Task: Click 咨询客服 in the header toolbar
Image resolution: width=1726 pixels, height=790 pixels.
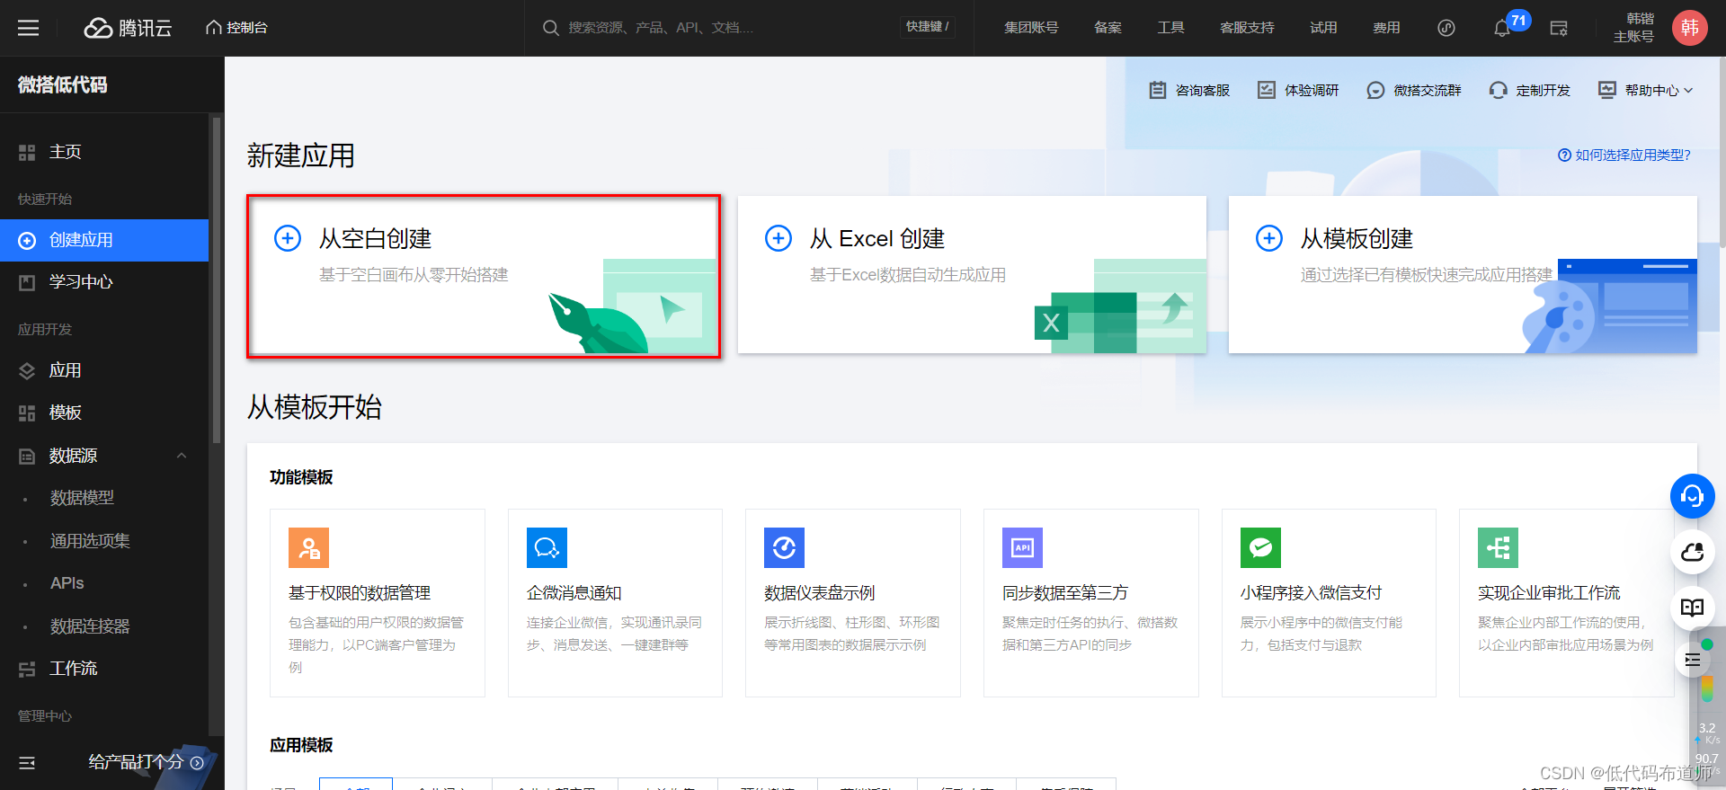Action: click(1189, 90)
